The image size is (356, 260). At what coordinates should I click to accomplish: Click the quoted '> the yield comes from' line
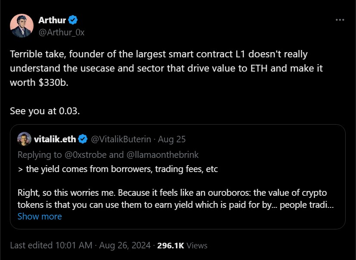[x=118, y=169]
